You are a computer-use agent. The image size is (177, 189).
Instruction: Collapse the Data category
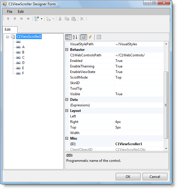coord(67,99)
